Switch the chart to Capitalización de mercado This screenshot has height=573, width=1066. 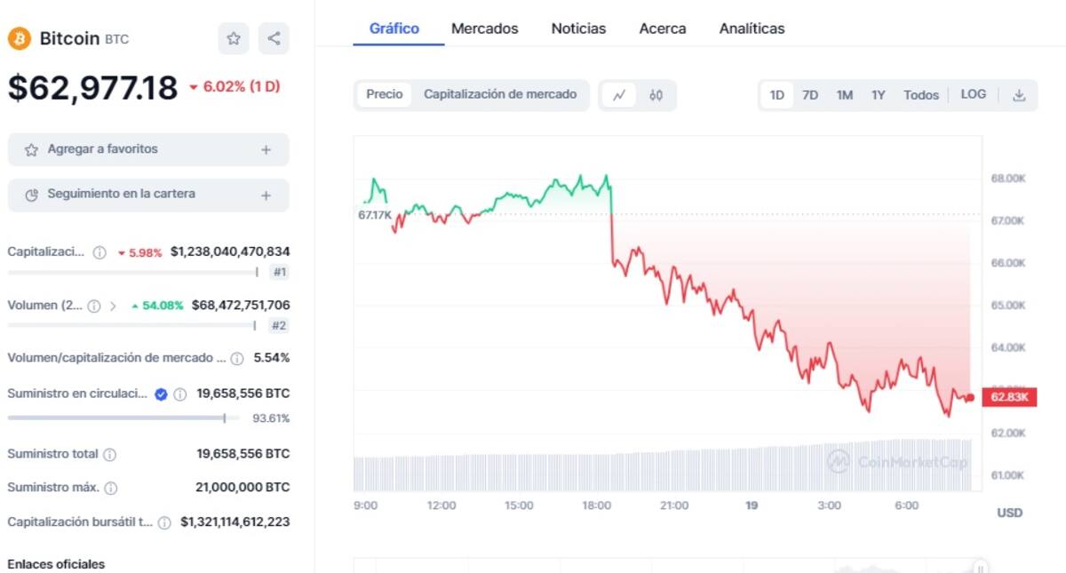tap(501, 94)
